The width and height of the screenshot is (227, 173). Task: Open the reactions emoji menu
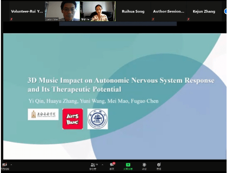[159, 166]
